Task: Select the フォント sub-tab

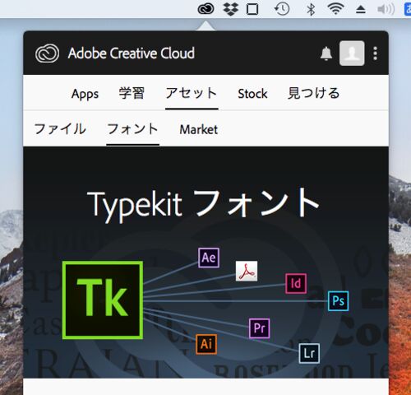Action: click(132, 129)
